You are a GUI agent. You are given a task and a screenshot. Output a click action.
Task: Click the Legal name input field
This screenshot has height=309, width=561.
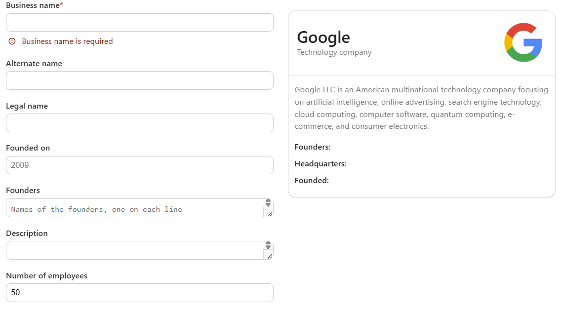click(x=140, y=123)
